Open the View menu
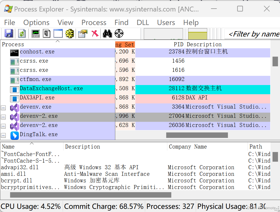The width and height of the screenshot is (280, 212). [65, 23]
